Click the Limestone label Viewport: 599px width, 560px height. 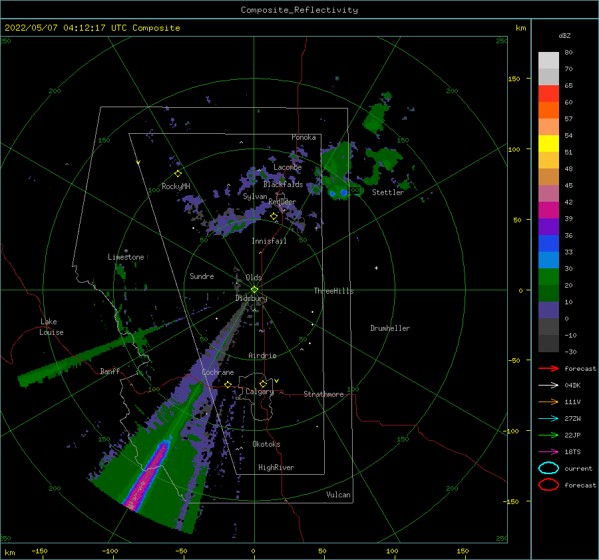[x=126, y=257]
